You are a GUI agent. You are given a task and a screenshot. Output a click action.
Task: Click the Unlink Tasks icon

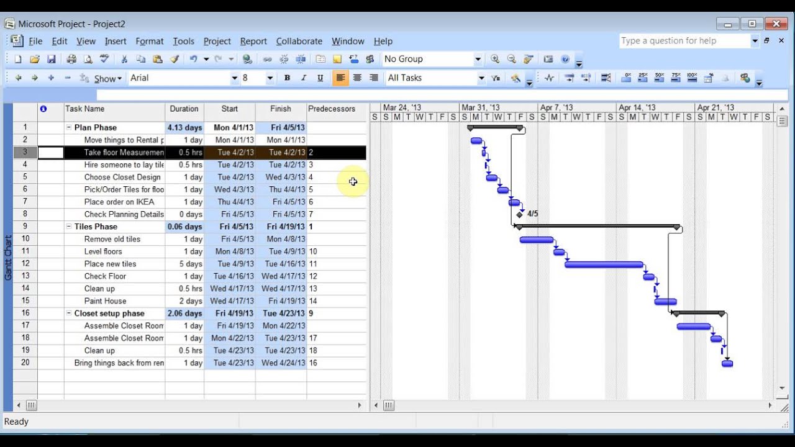pyautogui.click(x=284, y=58)
